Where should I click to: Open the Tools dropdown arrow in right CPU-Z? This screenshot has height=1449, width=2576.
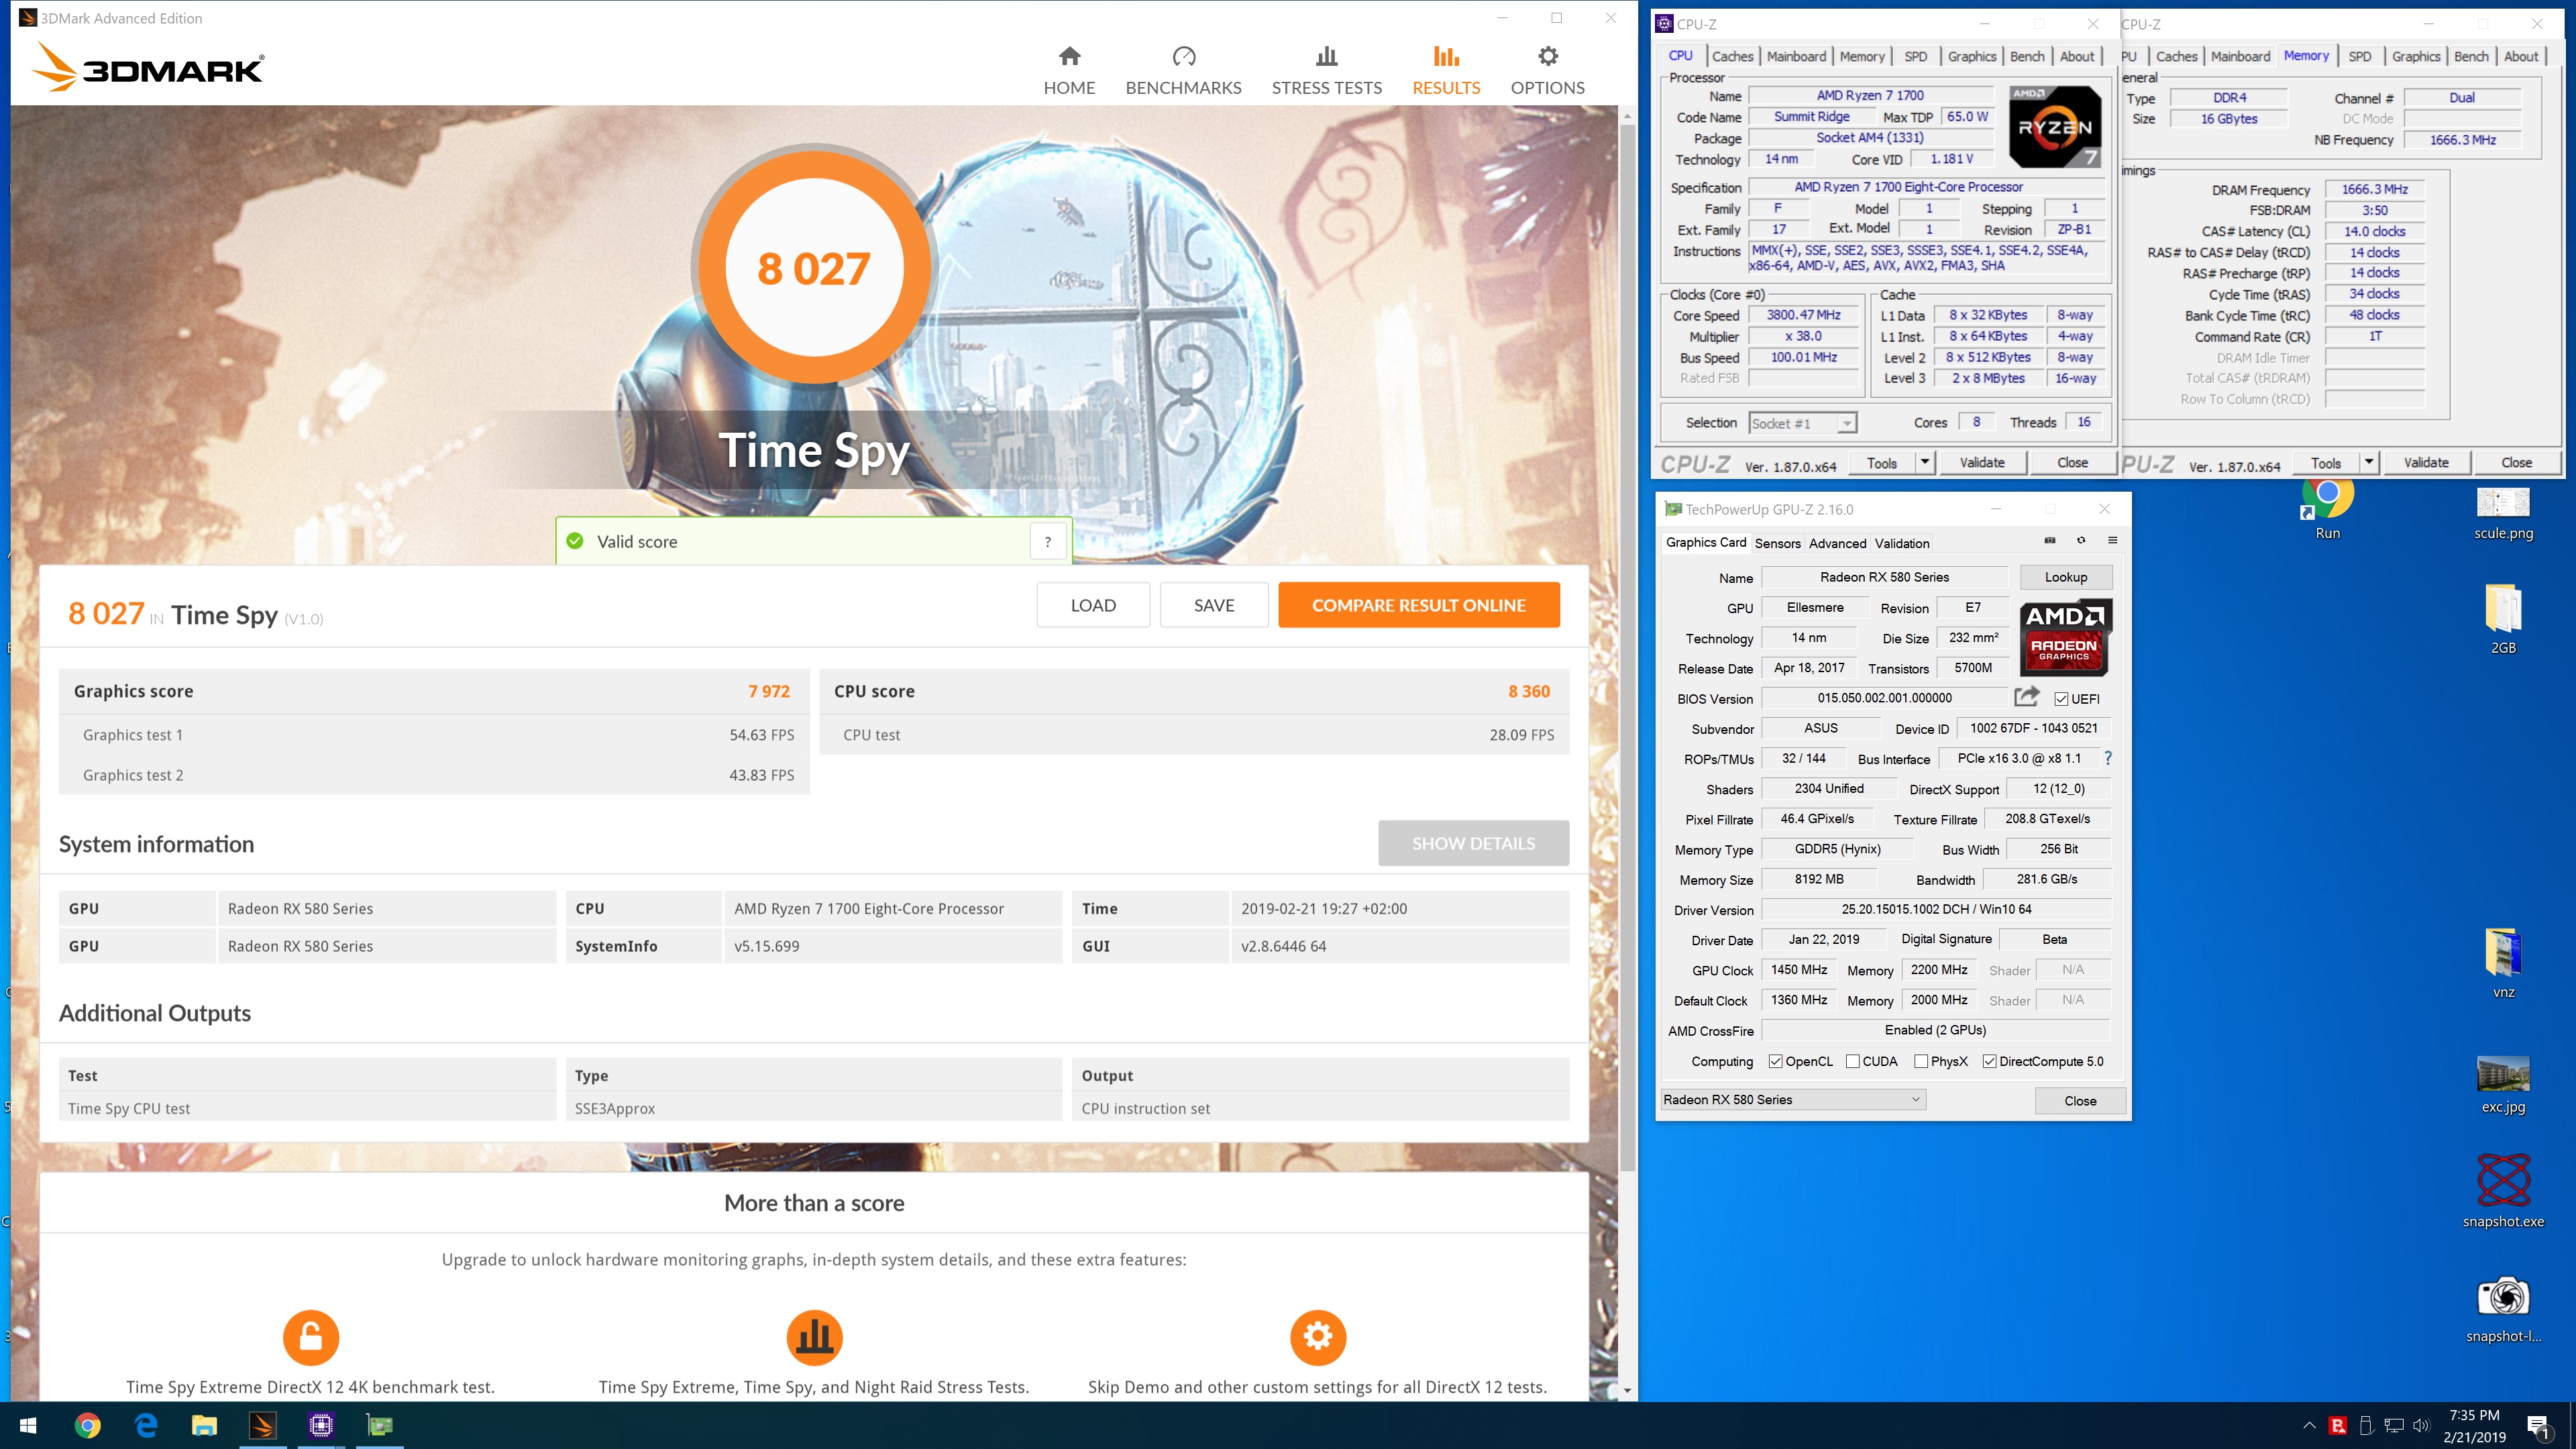pos(2368,462)
